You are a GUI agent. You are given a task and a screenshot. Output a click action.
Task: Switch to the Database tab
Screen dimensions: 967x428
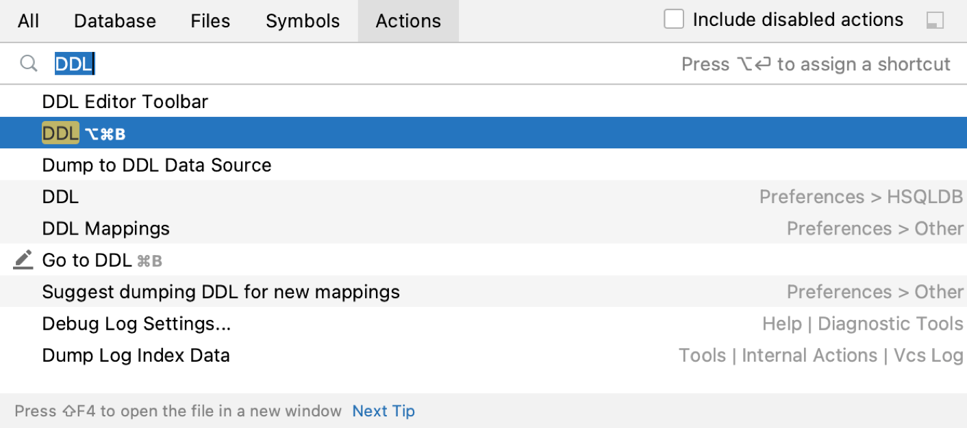click(114, 21)
